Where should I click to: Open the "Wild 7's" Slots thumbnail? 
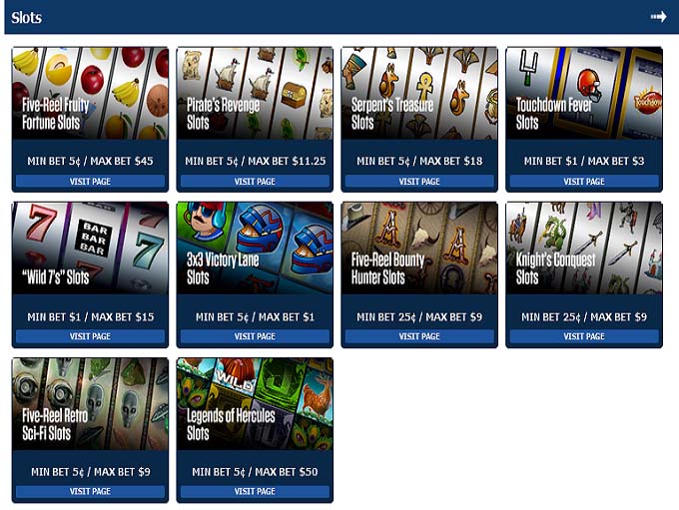click(90, 249)
